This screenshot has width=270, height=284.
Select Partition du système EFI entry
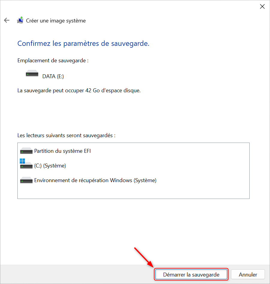pyautogui.click(x=63, y=151)
